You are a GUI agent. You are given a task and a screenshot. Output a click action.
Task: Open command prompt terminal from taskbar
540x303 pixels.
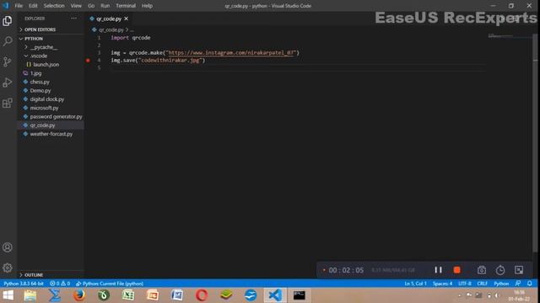point(300,295)
